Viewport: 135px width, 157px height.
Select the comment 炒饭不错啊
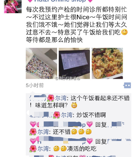pyautogui.click(x=91, y=115)
